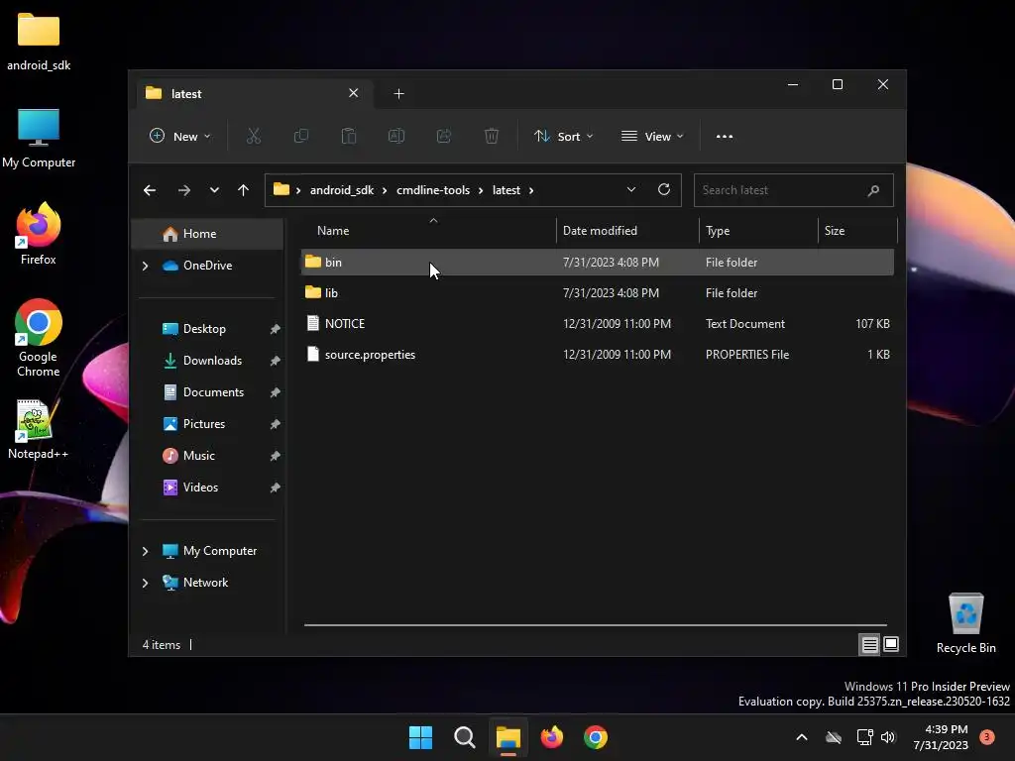Expand the OneDrive tree node
This screenshot has width=1015, height=761.
(x=145, y=266)
